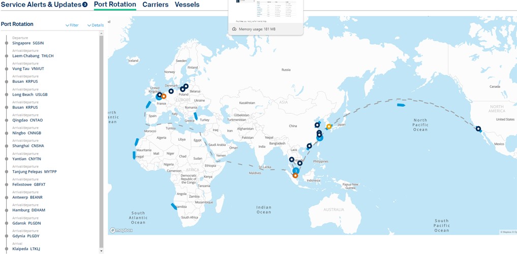
Task: Select the Port Rotation tab
Action: coord(115,5)
